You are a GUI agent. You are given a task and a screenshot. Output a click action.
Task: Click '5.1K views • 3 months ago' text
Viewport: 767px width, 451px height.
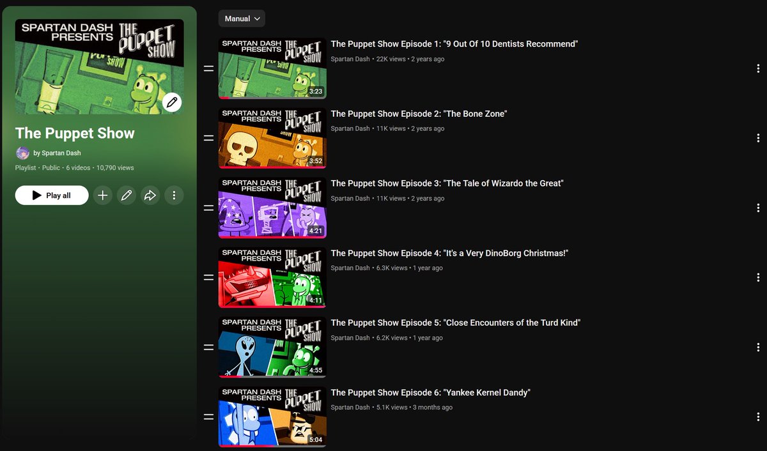(414, 407)
